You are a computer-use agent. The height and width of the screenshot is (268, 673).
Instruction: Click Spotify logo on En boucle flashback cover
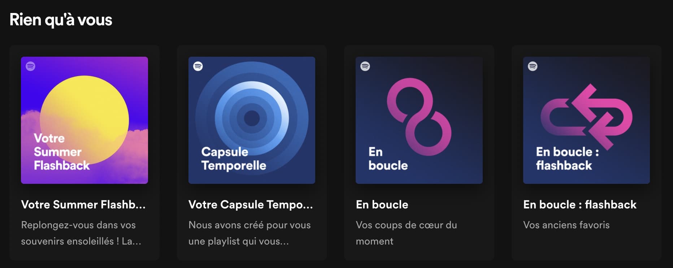click(533, 66)
